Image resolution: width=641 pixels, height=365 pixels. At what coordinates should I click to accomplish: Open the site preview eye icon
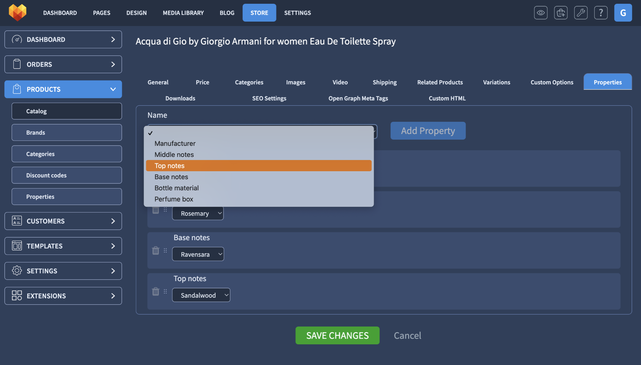click(540, 13)
